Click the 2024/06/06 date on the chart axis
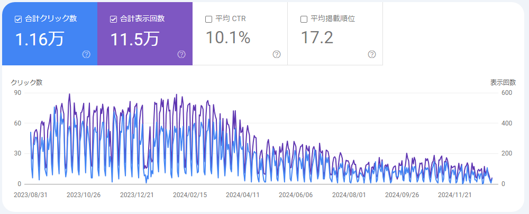The width and height of the screenshot is (529, 214). [x=296, y=195]
